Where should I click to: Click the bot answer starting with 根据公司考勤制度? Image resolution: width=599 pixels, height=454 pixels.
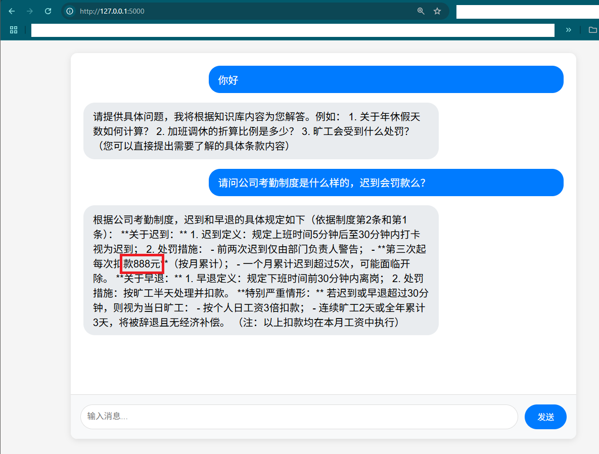(261, 270)
